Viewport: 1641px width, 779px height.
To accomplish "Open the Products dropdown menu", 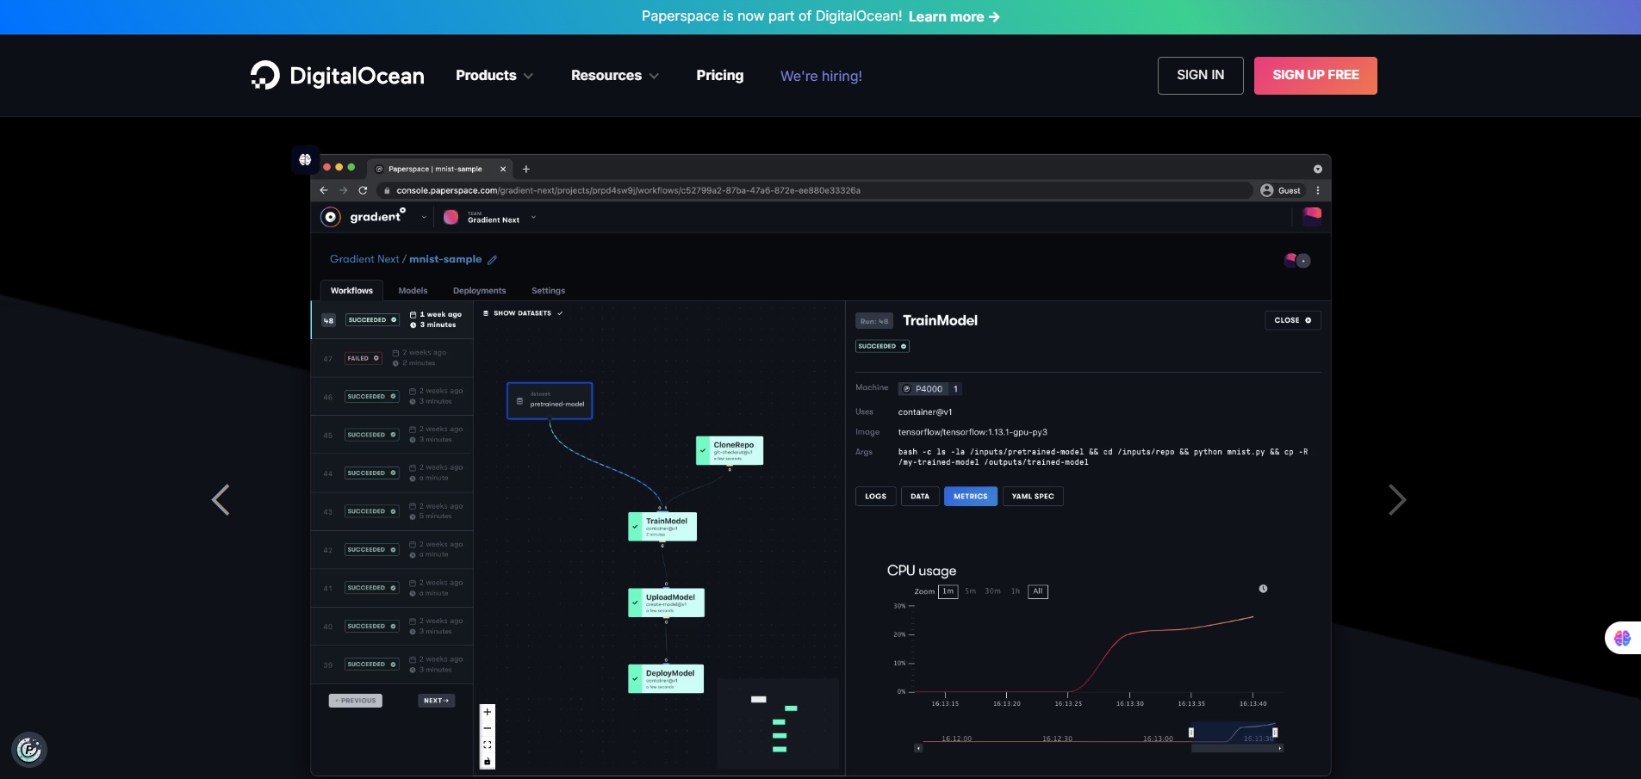I will point(494,76).
